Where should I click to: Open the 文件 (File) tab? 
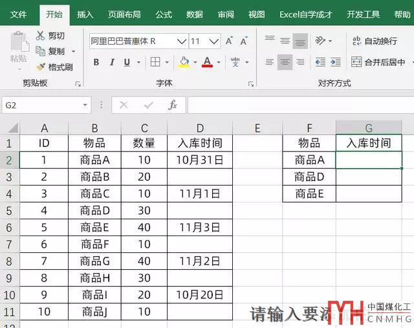click(x=18, y=14)
